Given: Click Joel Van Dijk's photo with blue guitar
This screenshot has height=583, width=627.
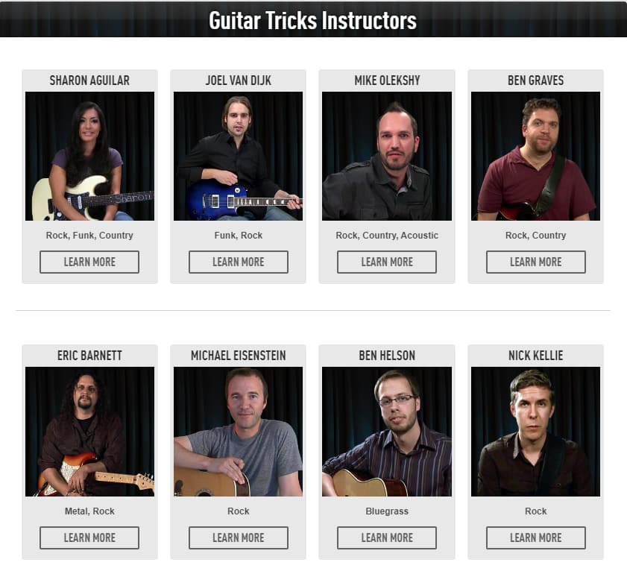Looking at the screenshot, I should pos(239,156).
